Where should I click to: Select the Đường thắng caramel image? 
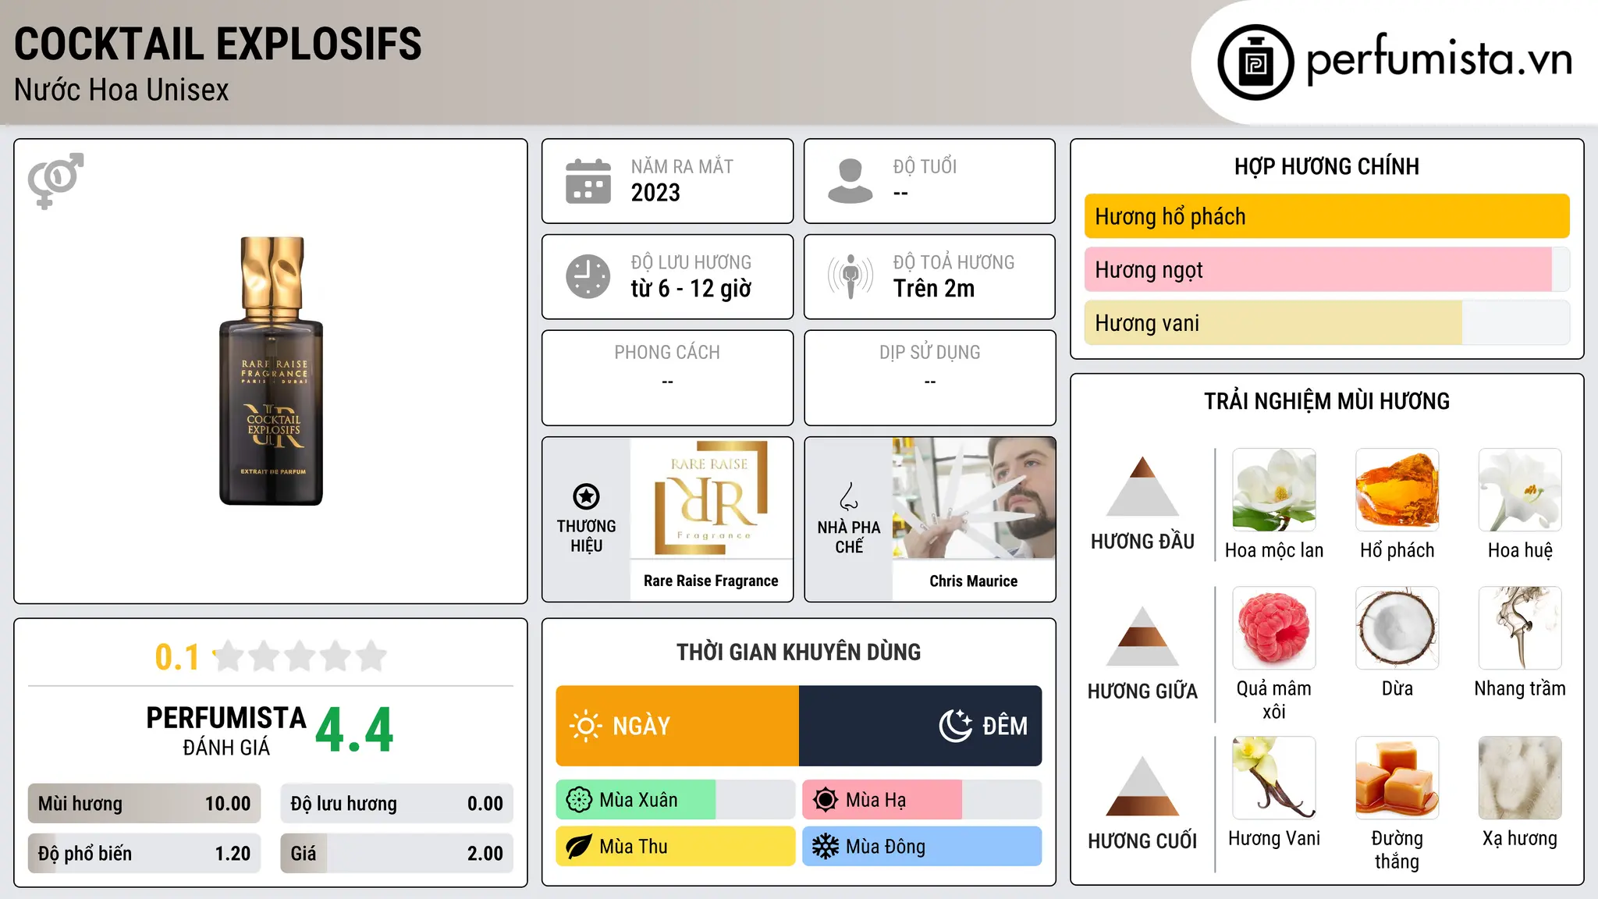tap(1397, 778)
